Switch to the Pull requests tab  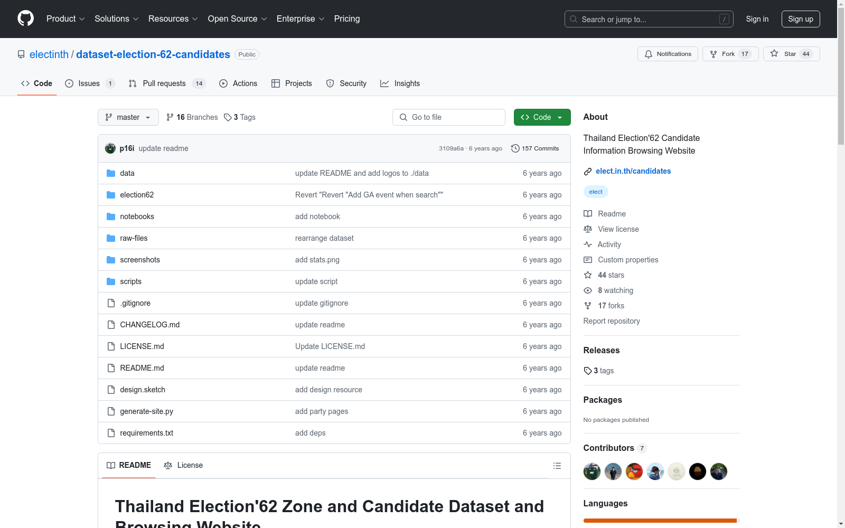pyautogui.click(x=167, y=83)
